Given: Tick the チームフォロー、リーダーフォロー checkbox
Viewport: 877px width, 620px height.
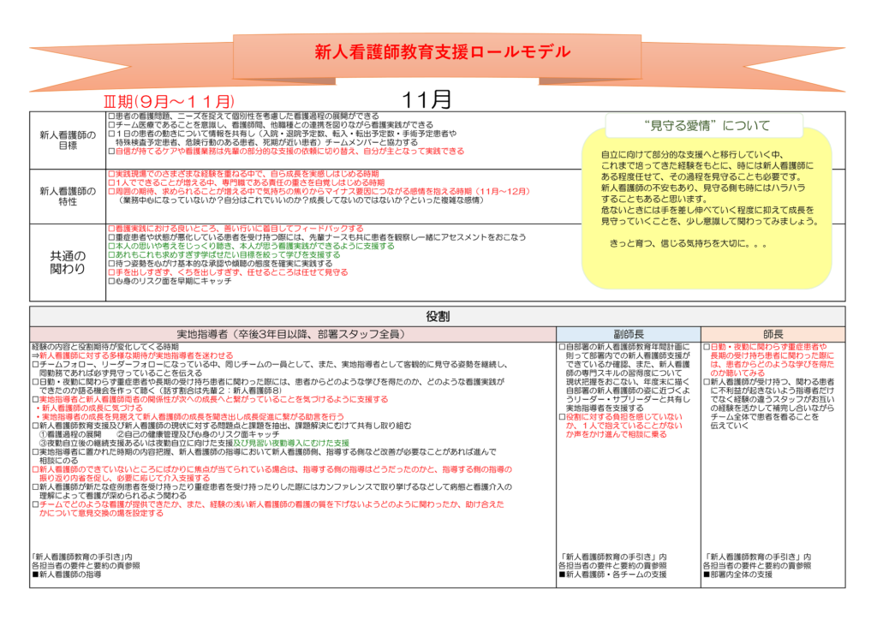Looking at the screenshot, I should click(x=35, y=365).
